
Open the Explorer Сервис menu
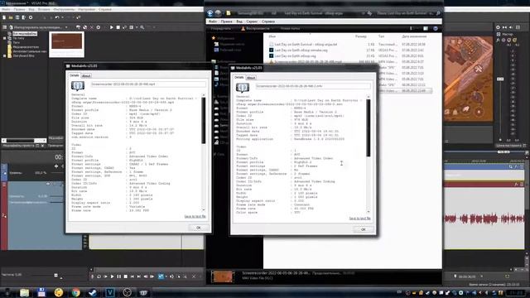[x=252, y=22]
